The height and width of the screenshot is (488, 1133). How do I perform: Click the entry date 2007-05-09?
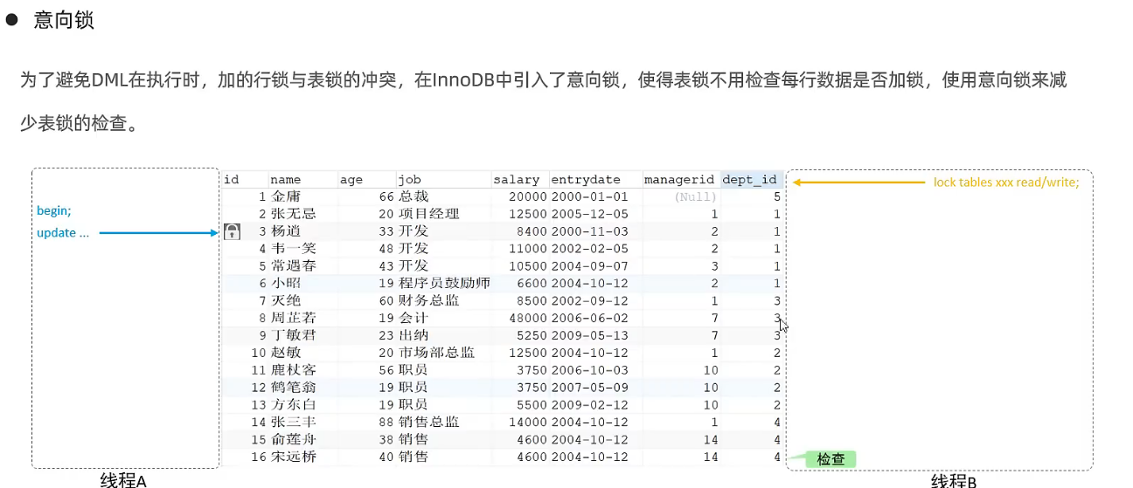589,387
